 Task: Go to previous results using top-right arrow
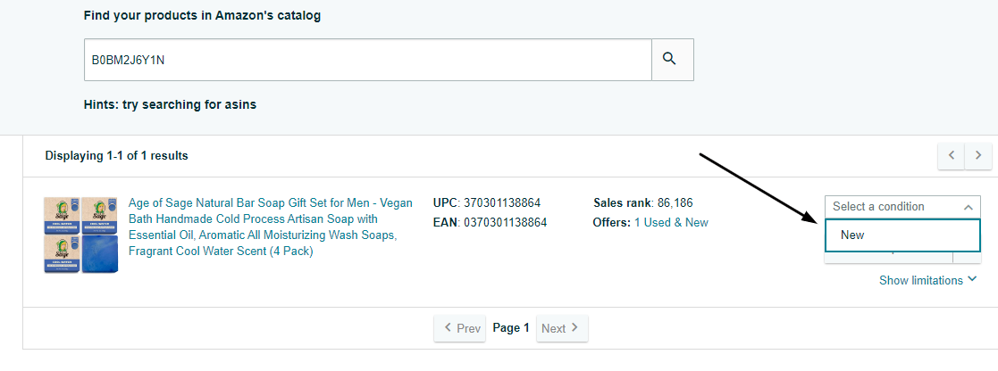[951, 155]
